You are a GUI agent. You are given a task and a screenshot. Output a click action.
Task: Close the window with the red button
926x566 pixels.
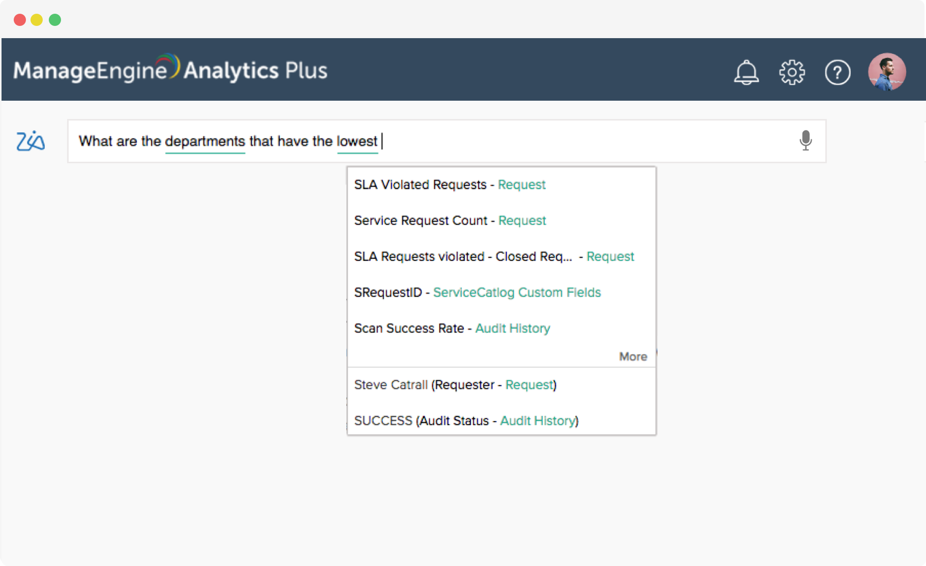tap(20, 20)
